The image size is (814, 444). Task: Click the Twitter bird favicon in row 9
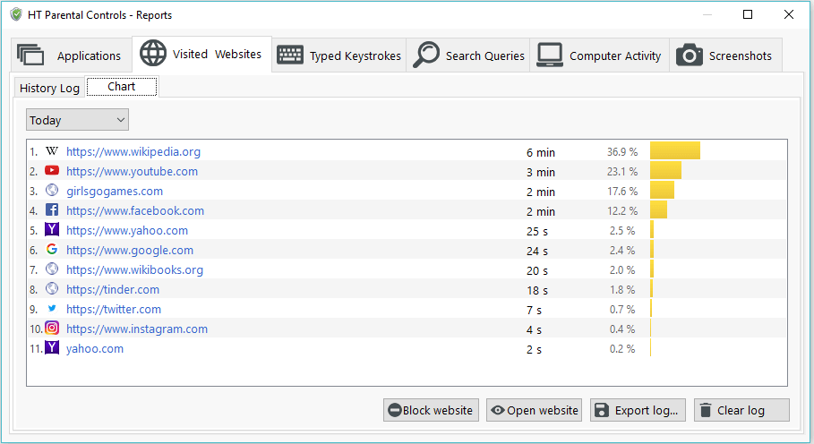pos(52,308)
